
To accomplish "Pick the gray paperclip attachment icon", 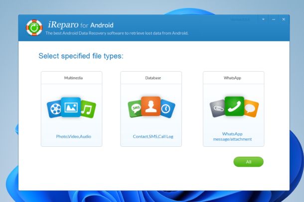I will (x=217, y=108).
